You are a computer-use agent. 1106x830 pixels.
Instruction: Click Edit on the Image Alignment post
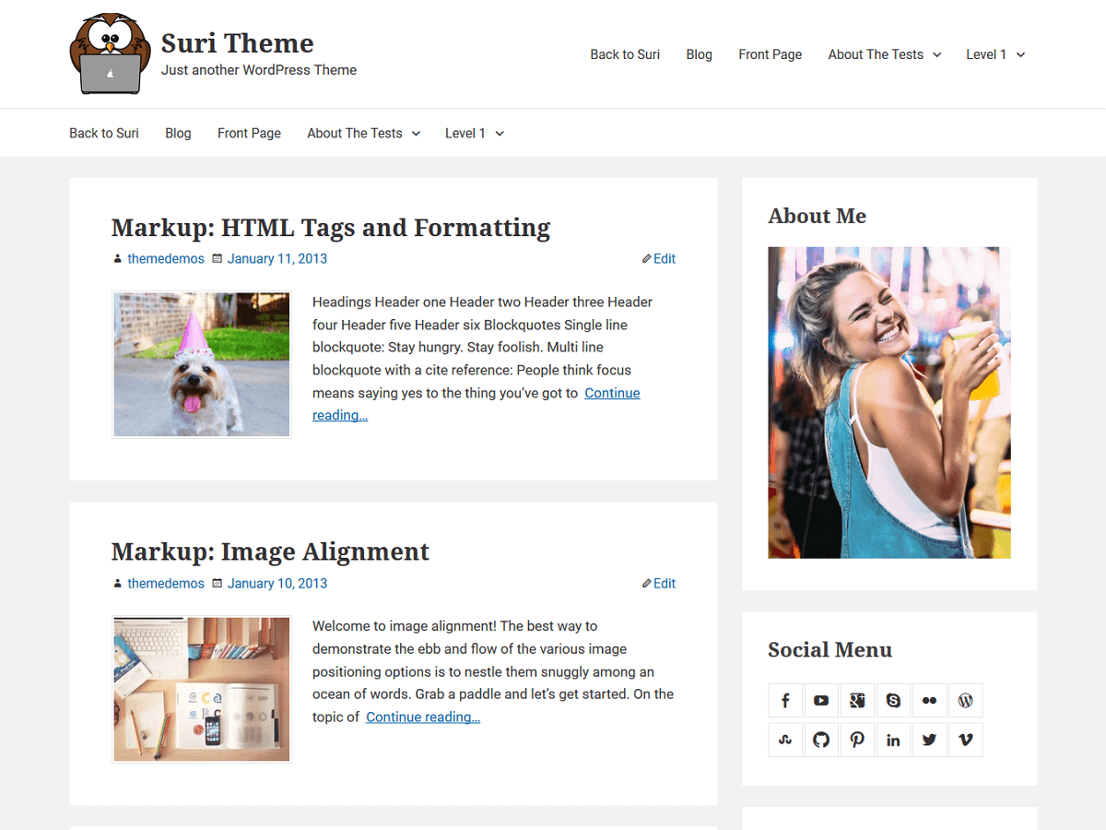[664, 583]
